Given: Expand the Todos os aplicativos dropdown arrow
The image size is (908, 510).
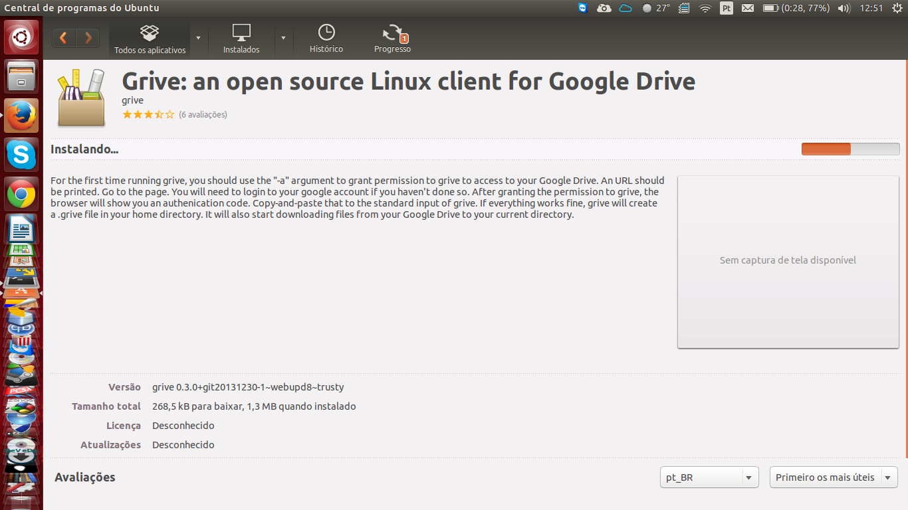Looking at the screenshot, I should [x=198, y=38].
